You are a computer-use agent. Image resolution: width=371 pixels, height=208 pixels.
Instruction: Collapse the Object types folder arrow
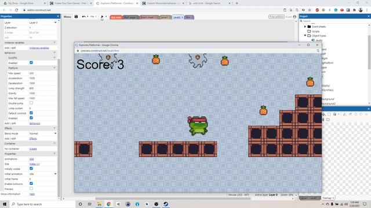(305, 36)
